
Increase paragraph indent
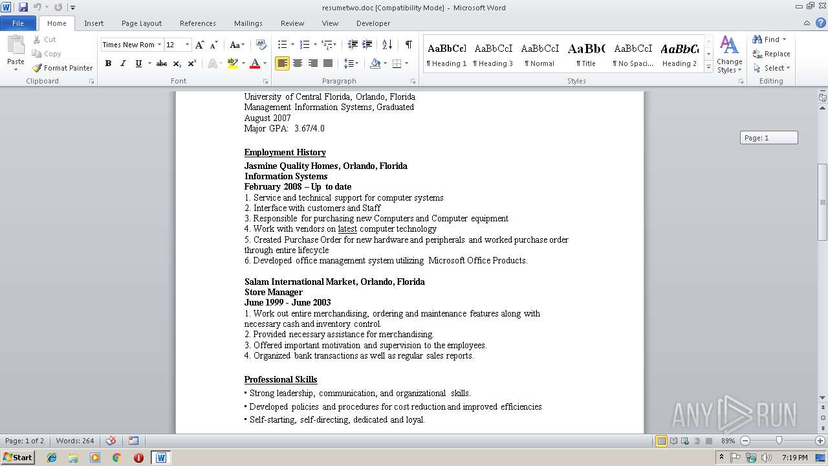coord(367,45)
